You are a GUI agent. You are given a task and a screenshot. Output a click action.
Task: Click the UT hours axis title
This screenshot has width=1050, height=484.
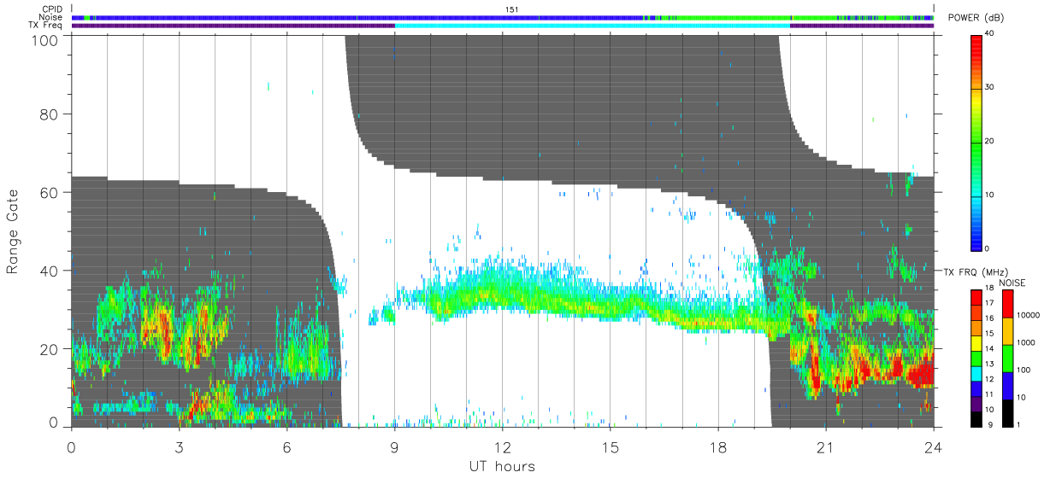[502, 466]
